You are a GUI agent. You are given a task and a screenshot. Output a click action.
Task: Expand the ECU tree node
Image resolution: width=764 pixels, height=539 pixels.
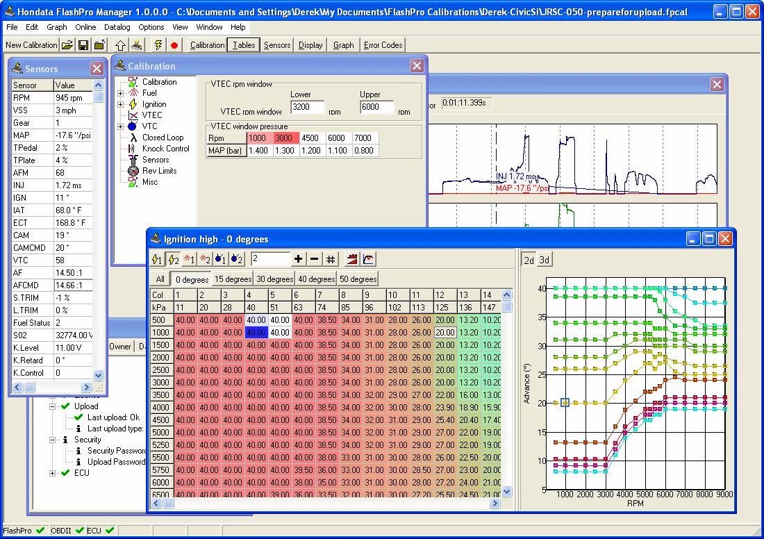pos(53,473)
